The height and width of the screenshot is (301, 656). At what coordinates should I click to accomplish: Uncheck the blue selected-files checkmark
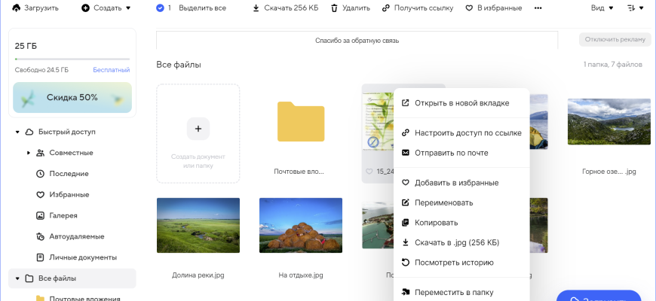tap(159, 8)
